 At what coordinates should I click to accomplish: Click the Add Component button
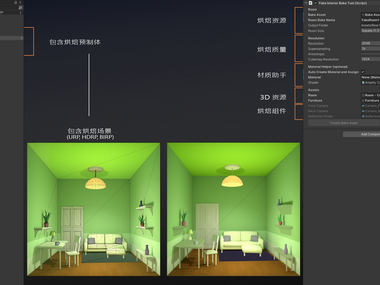361,134
